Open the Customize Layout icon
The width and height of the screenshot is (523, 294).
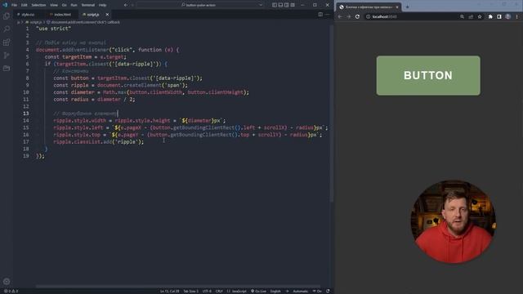tap(293, 5)
